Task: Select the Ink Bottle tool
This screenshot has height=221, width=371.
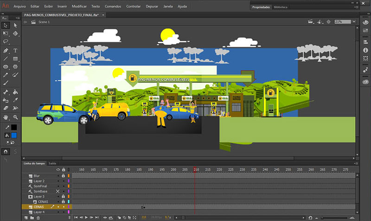Action: point(6,100)
